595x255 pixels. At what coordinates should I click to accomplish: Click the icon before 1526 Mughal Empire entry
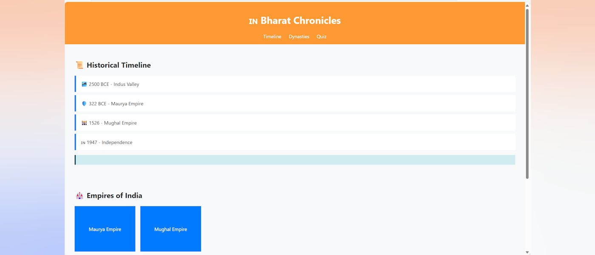pyautogui.click(x=84, y=123)
